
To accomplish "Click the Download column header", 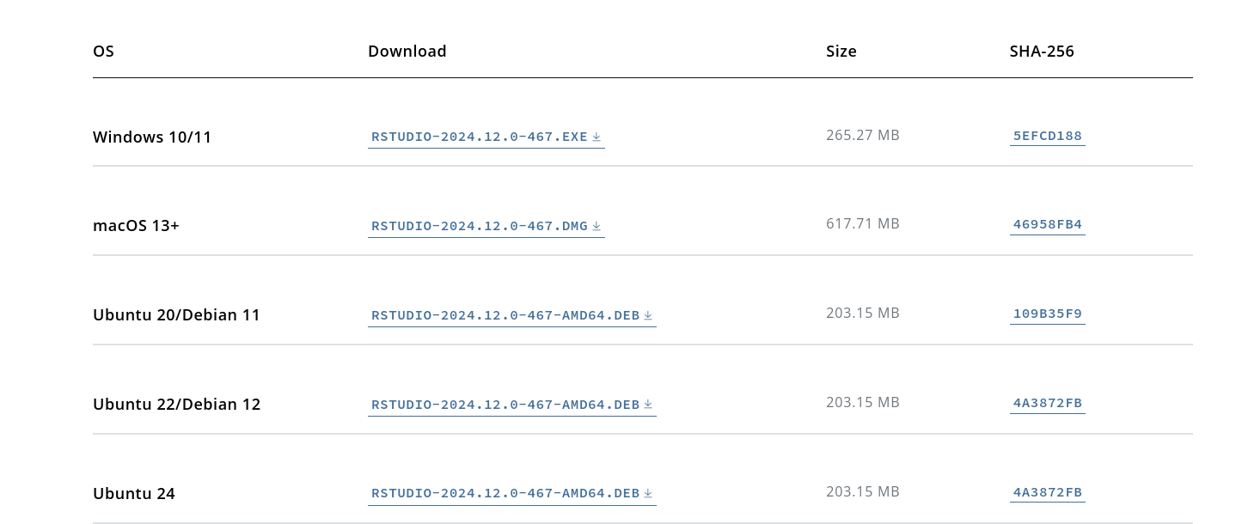I will tap(407, 52).
